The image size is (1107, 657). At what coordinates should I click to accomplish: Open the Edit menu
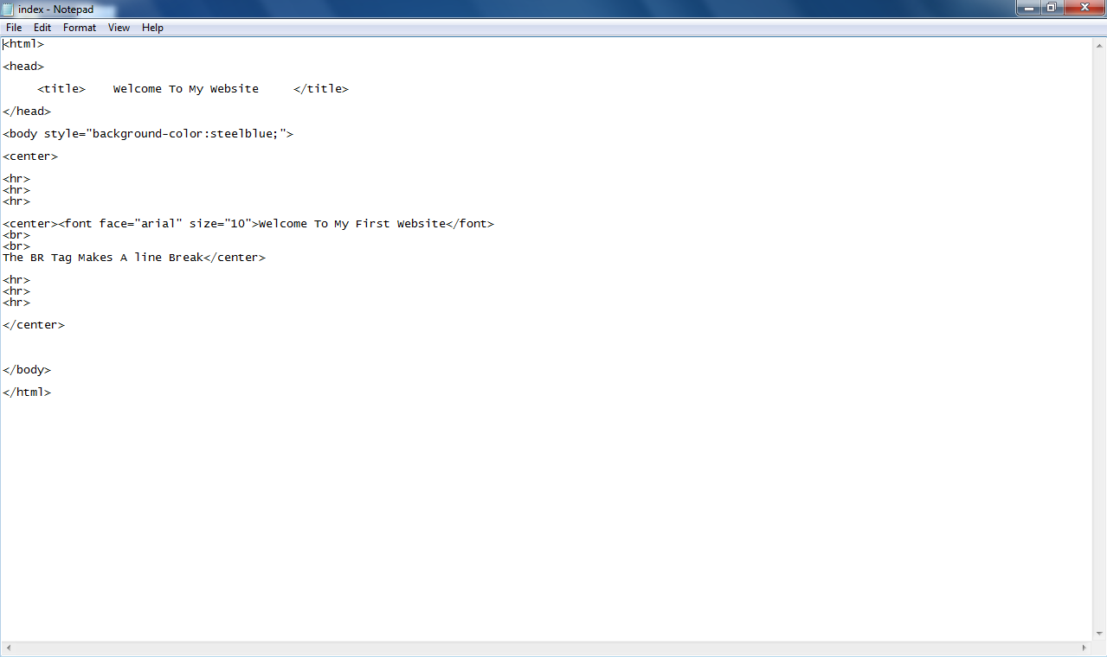pyautogui.click(x=42, y=27)
